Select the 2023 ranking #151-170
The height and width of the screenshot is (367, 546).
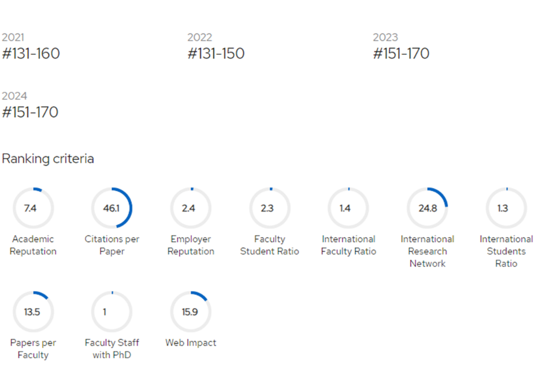pos(401,54)
